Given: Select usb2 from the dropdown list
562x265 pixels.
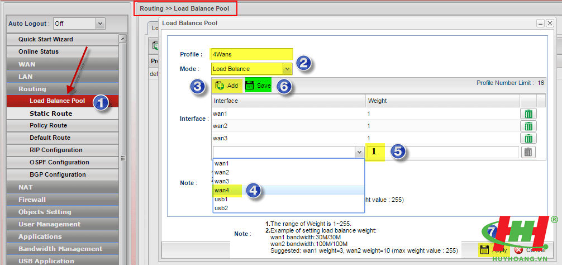Looking at the screenshot, I should (x=288, y=208).
